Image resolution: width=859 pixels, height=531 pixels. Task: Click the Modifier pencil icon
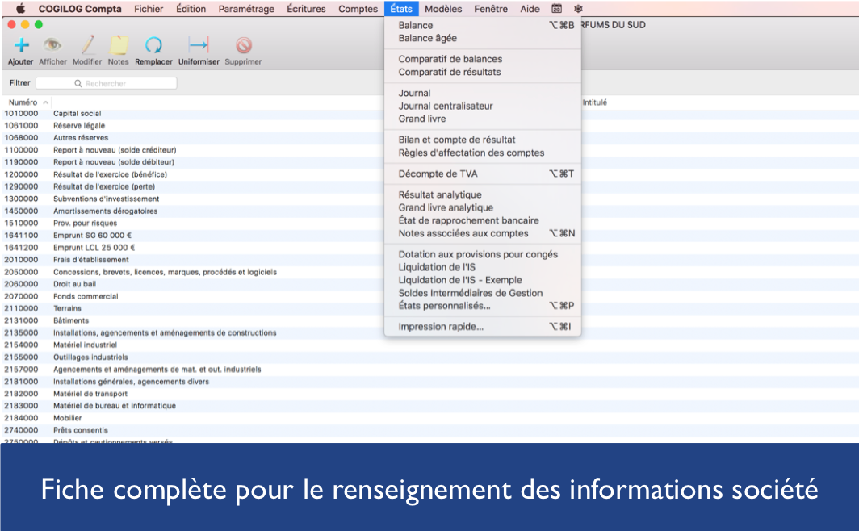coord(88,45)
